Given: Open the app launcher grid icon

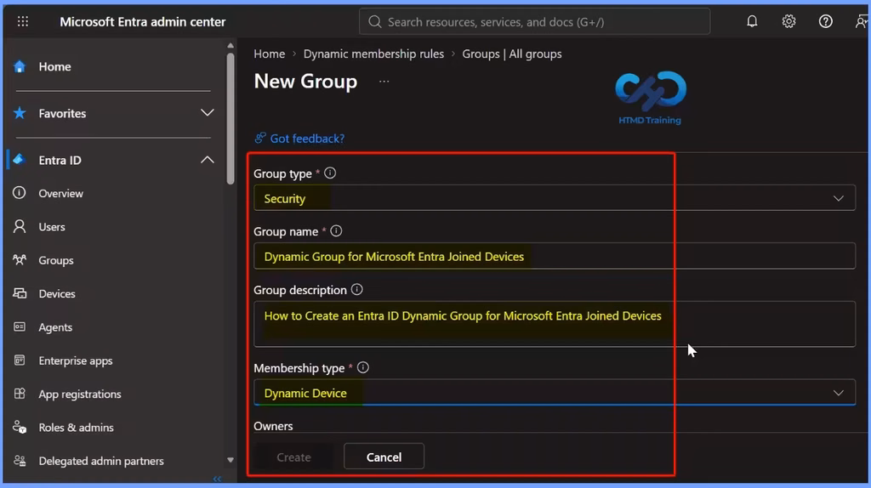Looking at the screenshot, I should [23, 21].
